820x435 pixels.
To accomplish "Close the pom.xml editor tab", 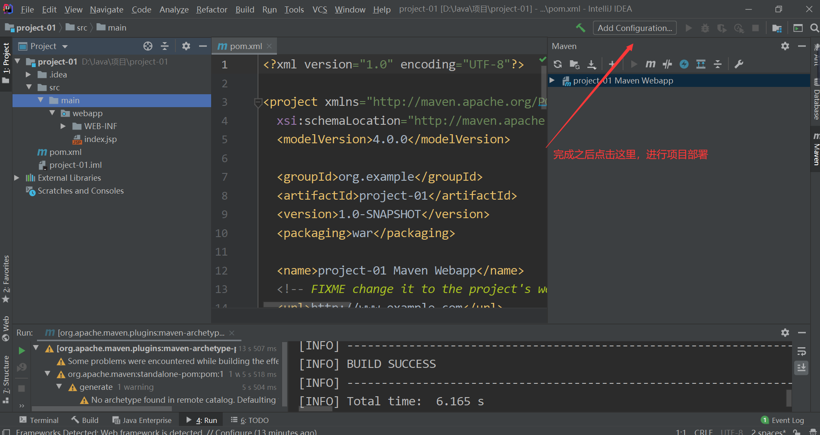I will pyautogui.click(x=269, y=46).
